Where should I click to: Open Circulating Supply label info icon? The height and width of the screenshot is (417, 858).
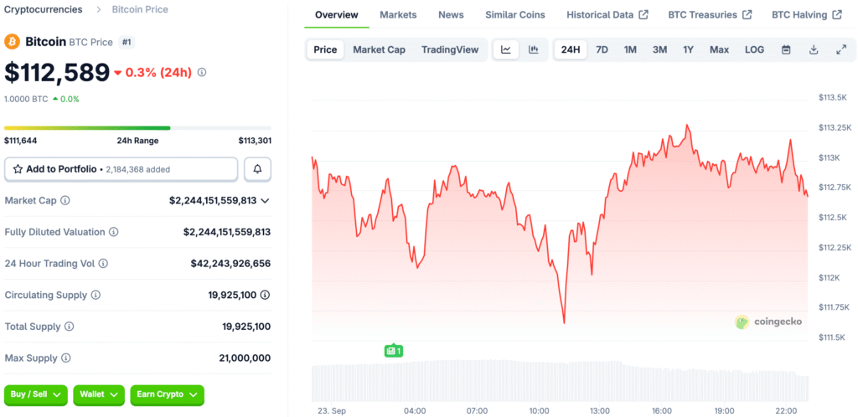[x=96, y=295]
